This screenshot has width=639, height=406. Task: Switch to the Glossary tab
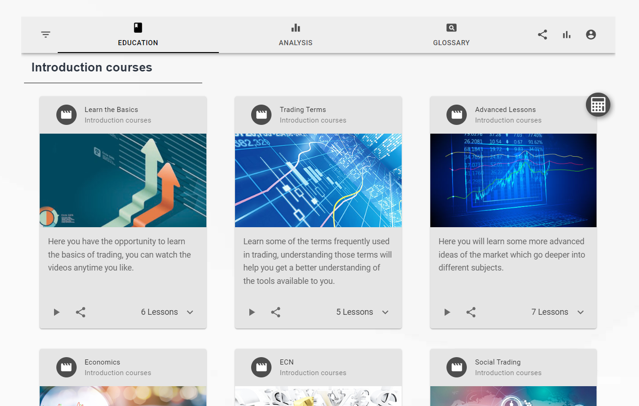click(x=451, y=35)
